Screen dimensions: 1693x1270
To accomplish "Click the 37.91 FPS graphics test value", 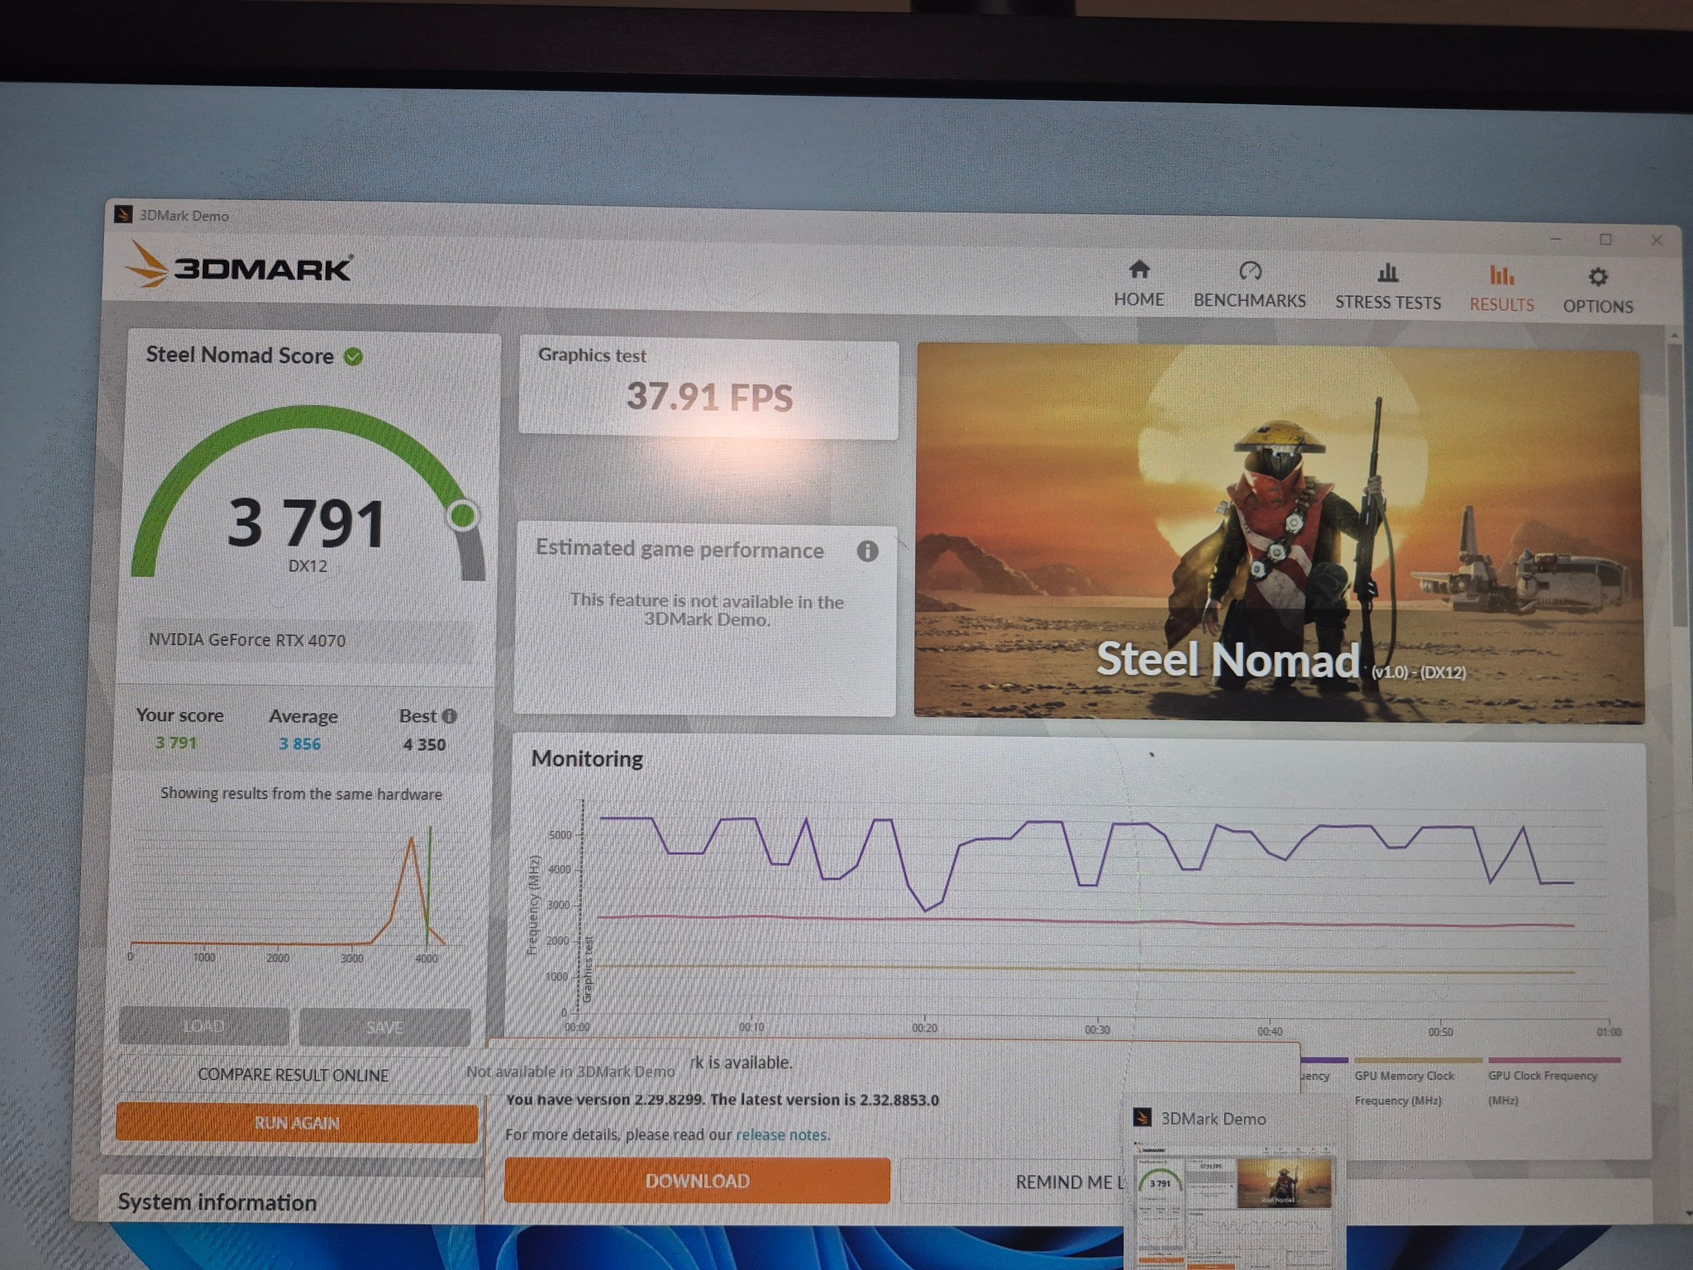I will click(x=709, y=397).
